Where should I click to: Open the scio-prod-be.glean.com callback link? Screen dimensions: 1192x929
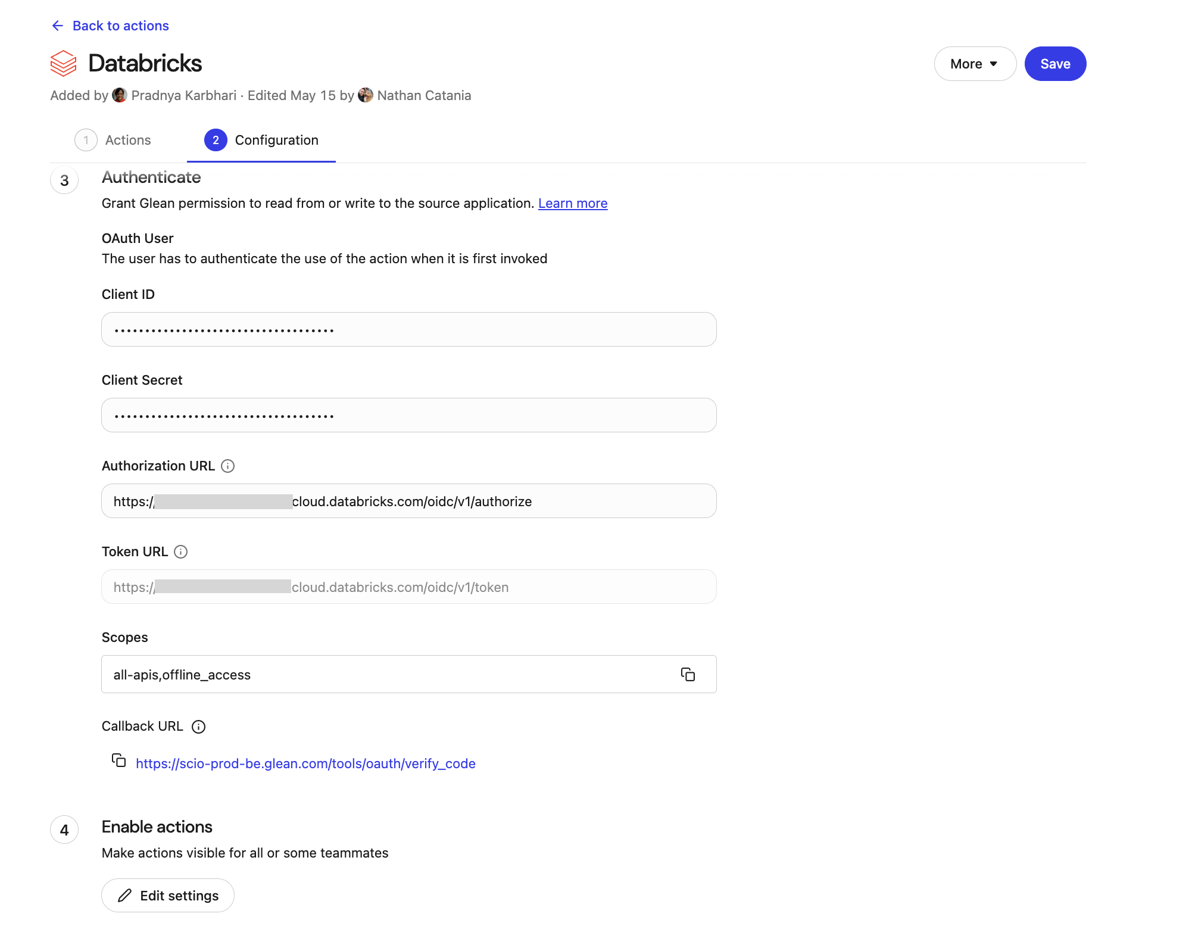(305, 763)
